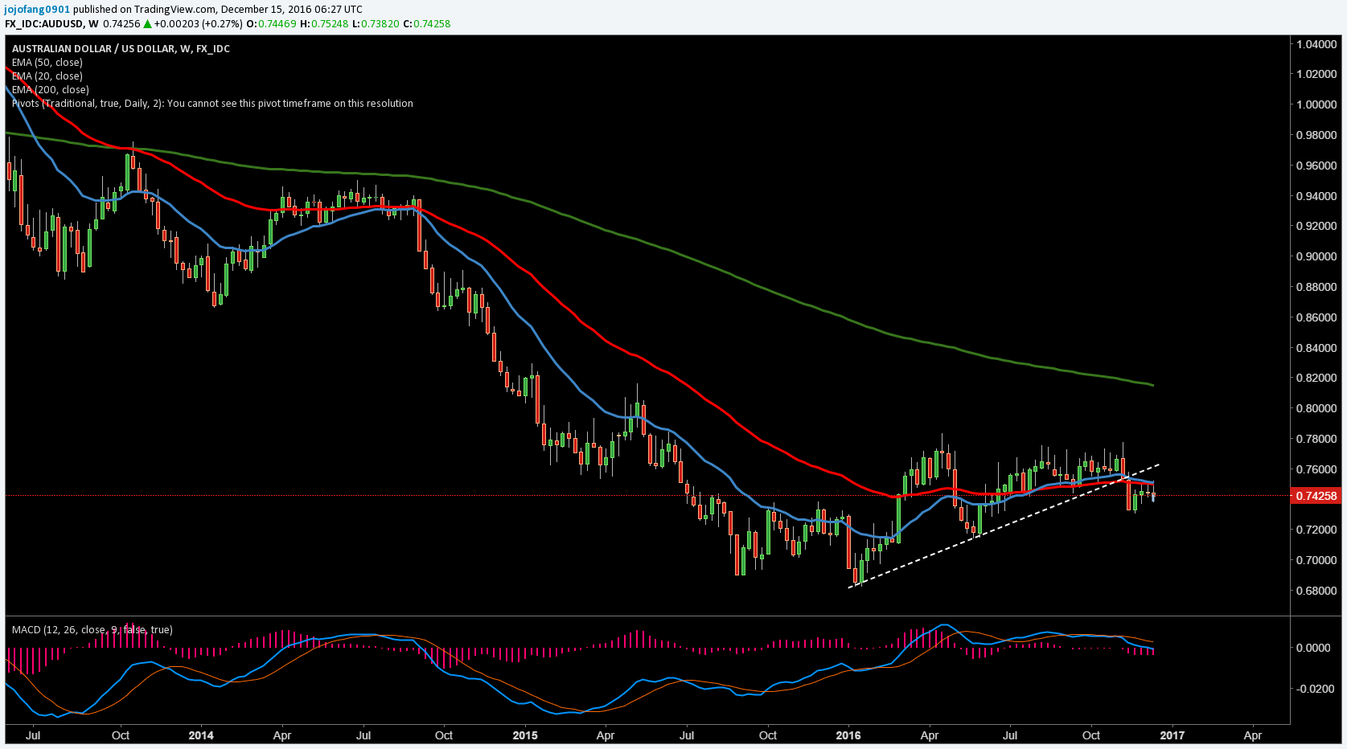Click price axis label 0.68000

pyautogui.click(x=1316, y=591)
